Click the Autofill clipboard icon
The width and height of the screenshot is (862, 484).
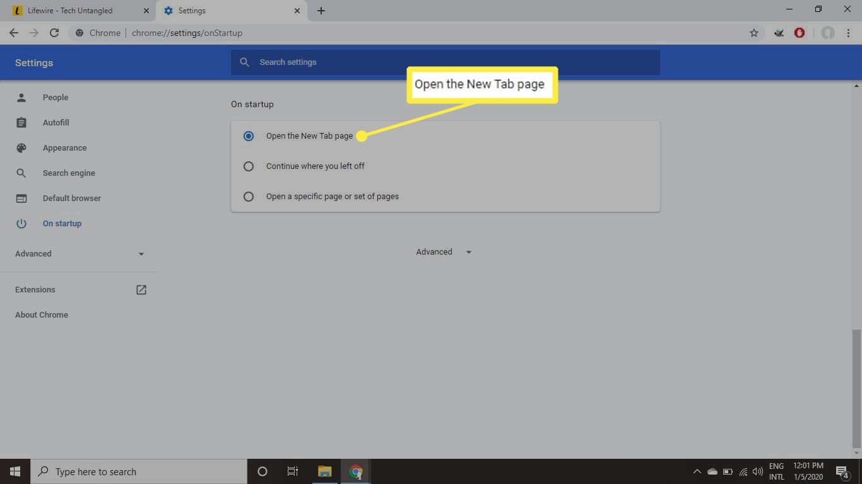click(x=21, y=122)
